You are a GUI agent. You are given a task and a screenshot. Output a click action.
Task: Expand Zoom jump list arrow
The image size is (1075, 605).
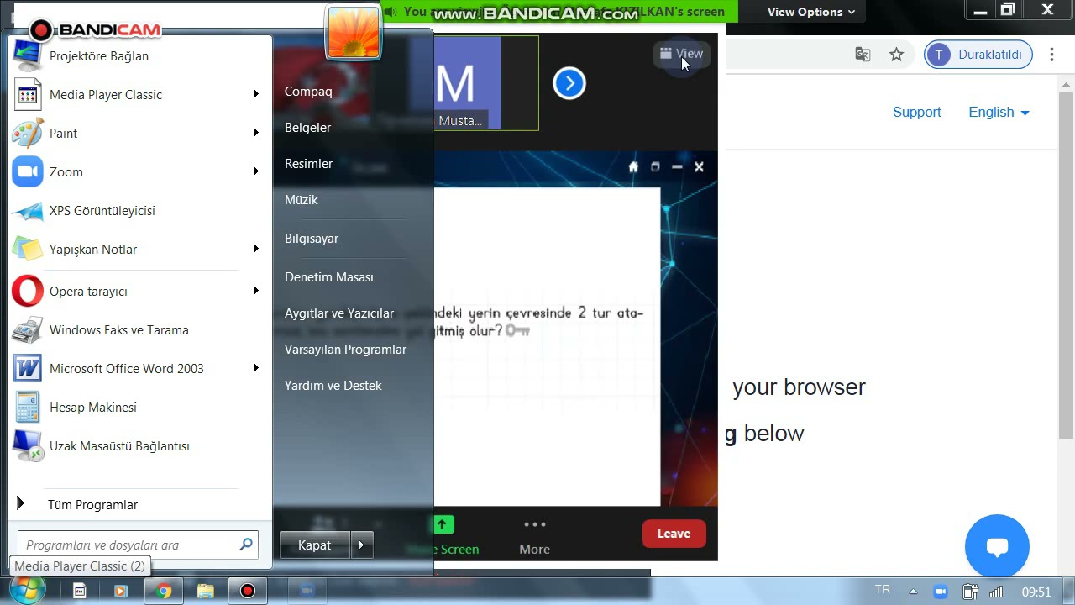pyautogui.click(x=256, y=171)
